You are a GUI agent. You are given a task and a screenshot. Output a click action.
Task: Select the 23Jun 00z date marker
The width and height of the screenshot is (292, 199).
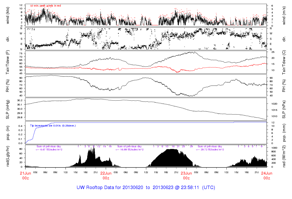click(186, 175)
